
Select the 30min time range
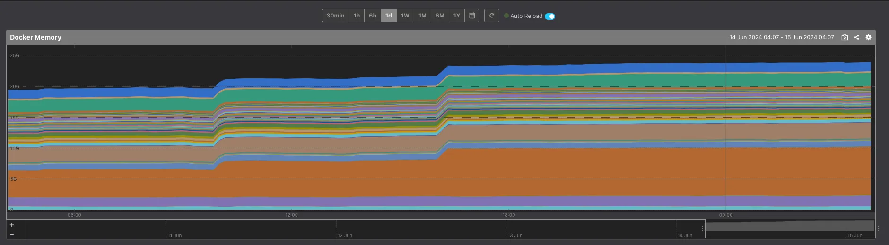point(335,16)
